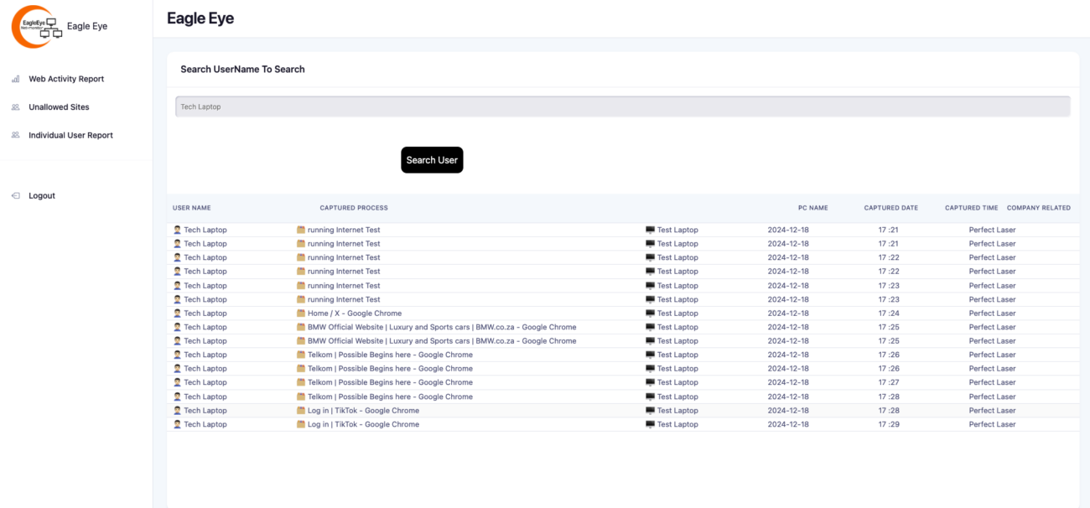This screenshot has height=508, width=1090.
Task: Click Perfect Laser in the 17 :24 row
Action: point(993,314)
